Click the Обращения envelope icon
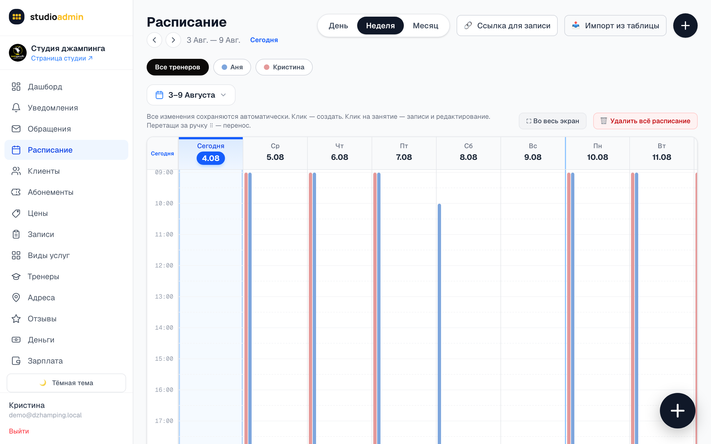The width and height of the screenshot is (711, 444). [16, 129]
